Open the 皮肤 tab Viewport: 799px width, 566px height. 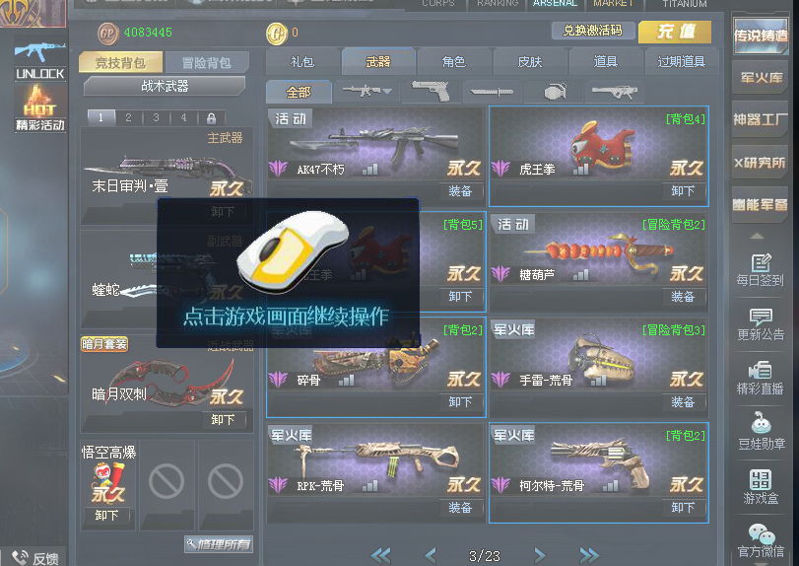tap(530, 62)
